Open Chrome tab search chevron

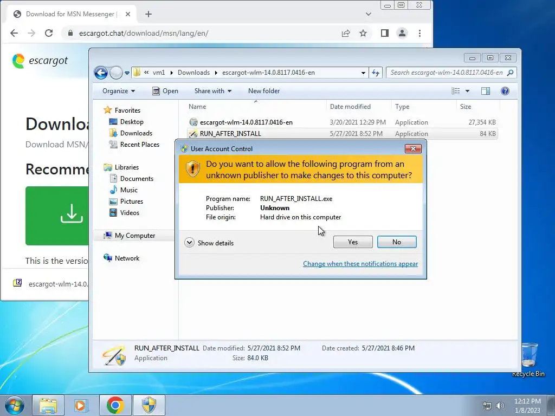pos(369,14)
